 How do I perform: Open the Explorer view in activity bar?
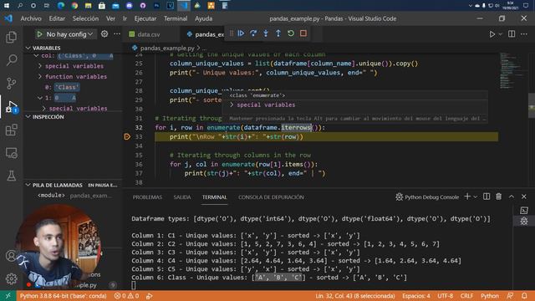[11, 37]
